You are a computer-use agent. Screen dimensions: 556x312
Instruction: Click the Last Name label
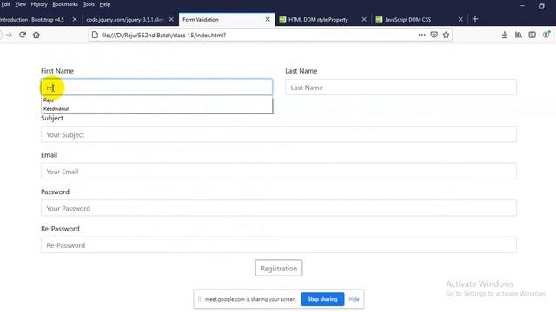301,71
